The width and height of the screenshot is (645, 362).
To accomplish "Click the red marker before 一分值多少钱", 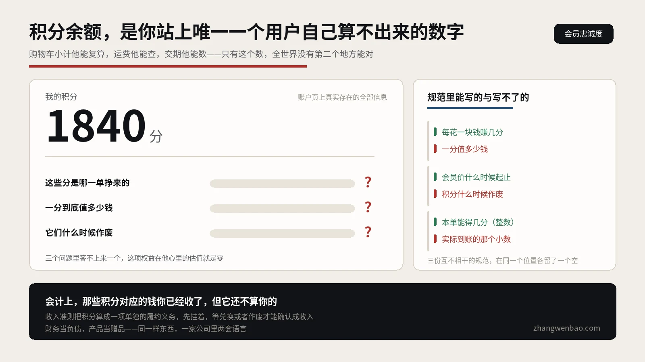I will [x=435, y=148].
